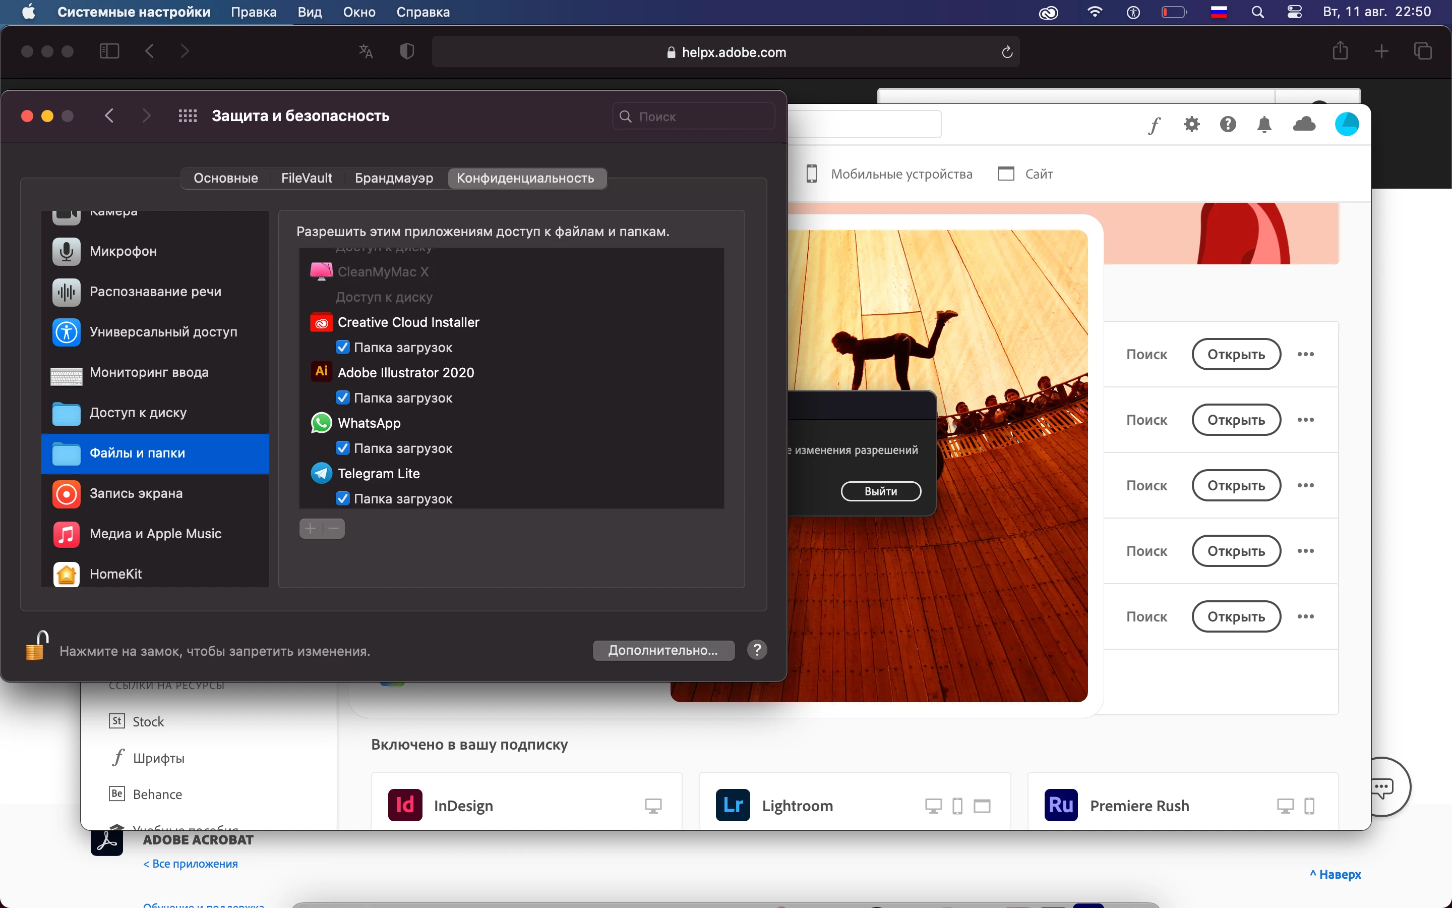Uncheck Downloads folder for Creative Cloud Installer
Screen dimensions: 1452x908
click(x=343, y=347)
